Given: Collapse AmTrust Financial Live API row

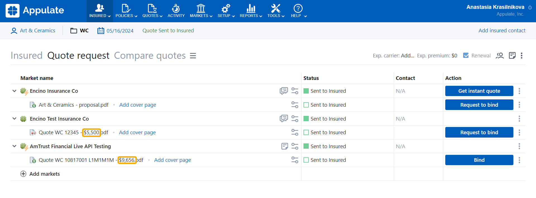Looking at the screenshot, I should 14,146.
